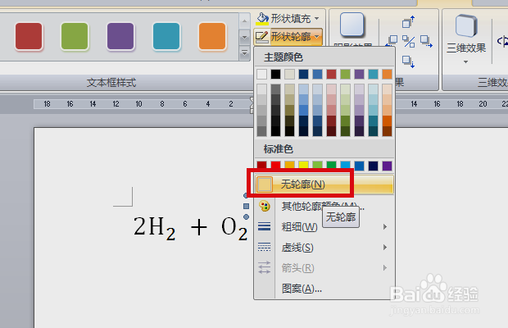
Task: Click the 2H₂ + O₂ equation text
Action: click(x=190, y=227)
